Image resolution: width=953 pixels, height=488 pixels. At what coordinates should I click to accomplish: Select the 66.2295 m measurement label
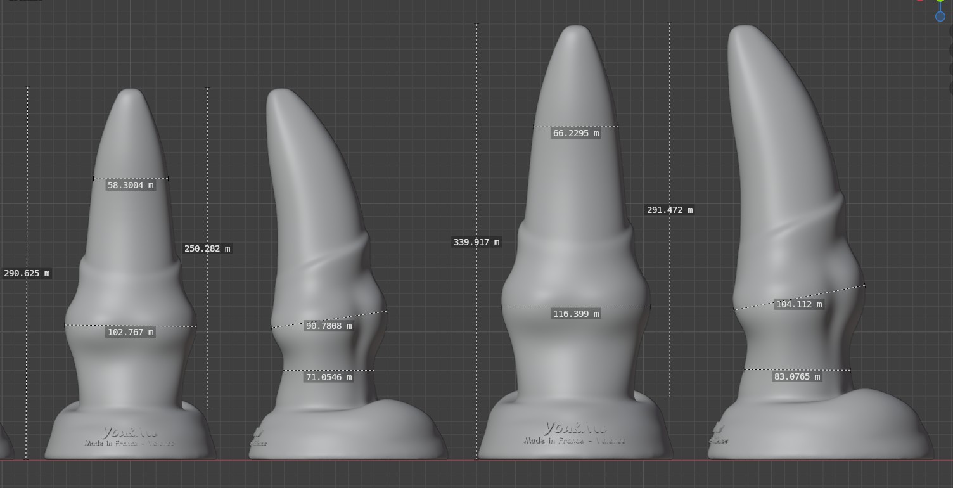coord(575,133)
